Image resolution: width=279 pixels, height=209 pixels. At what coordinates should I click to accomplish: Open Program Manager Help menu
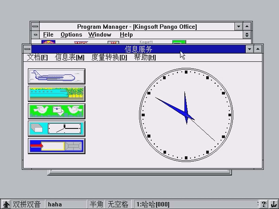click(126, 35)
